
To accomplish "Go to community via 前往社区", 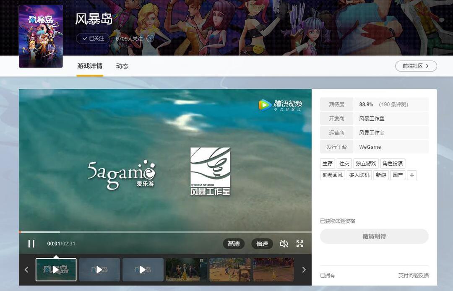I will coord(416,66).
